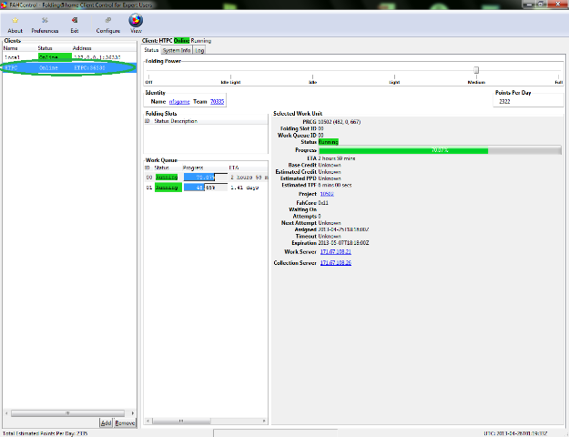Open the Project 10502 link
This screenshot has height=437, width=569.
tap(327, 194)
